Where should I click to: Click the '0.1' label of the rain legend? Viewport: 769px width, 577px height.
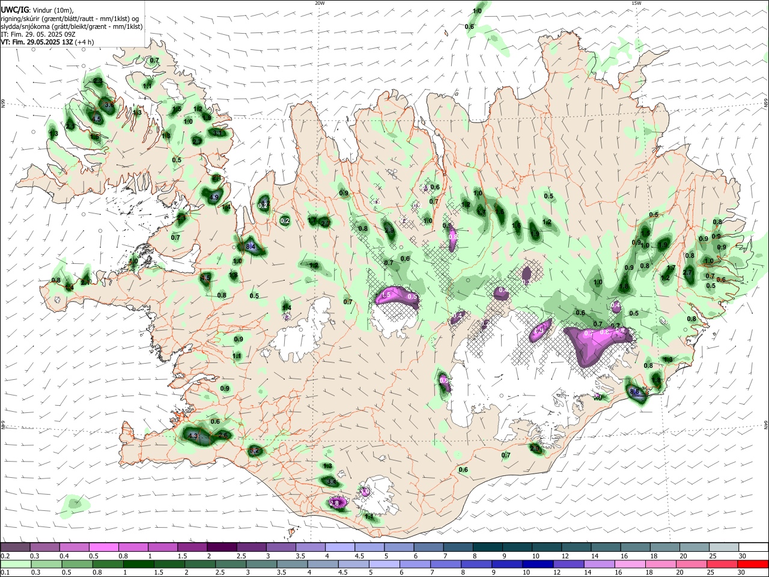click(x=5, y=573)
